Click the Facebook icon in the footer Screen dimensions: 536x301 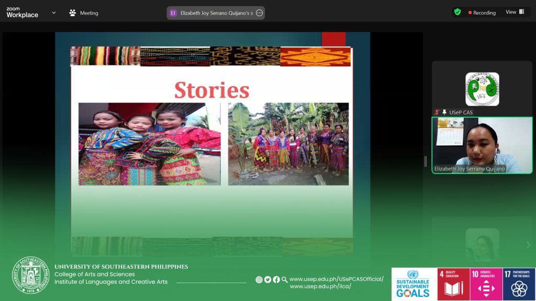(276, 280)
